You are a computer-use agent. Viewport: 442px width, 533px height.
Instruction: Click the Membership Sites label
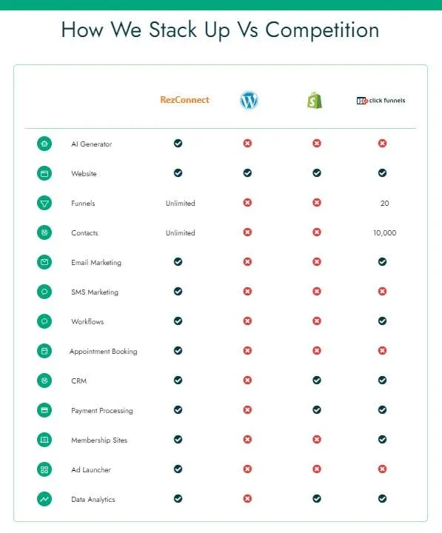click(99, 440)
